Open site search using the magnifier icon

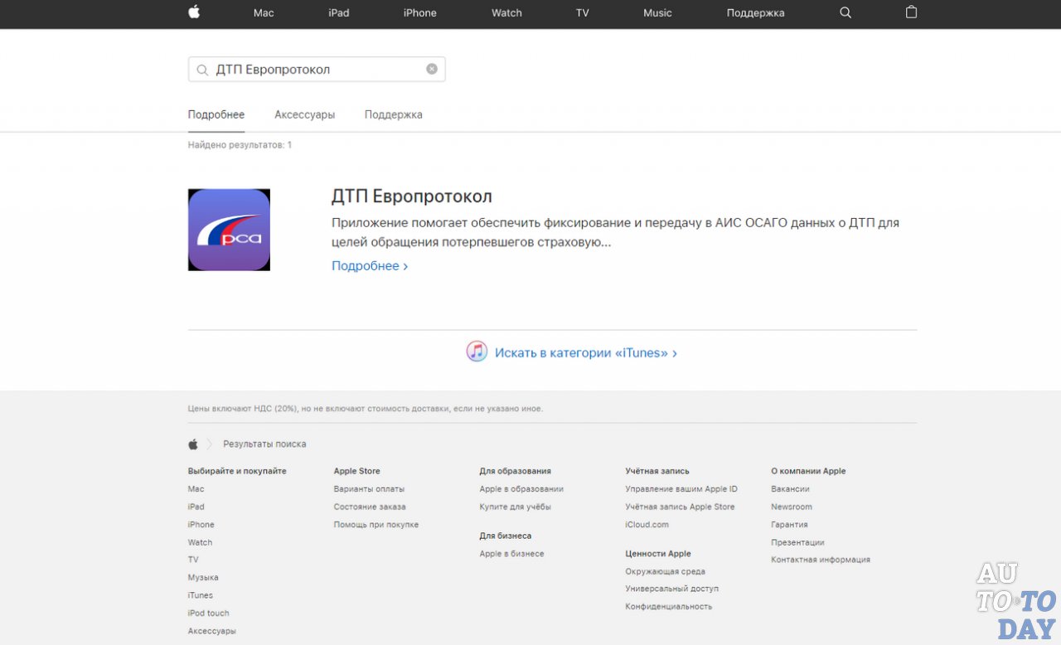click(845, 13)
